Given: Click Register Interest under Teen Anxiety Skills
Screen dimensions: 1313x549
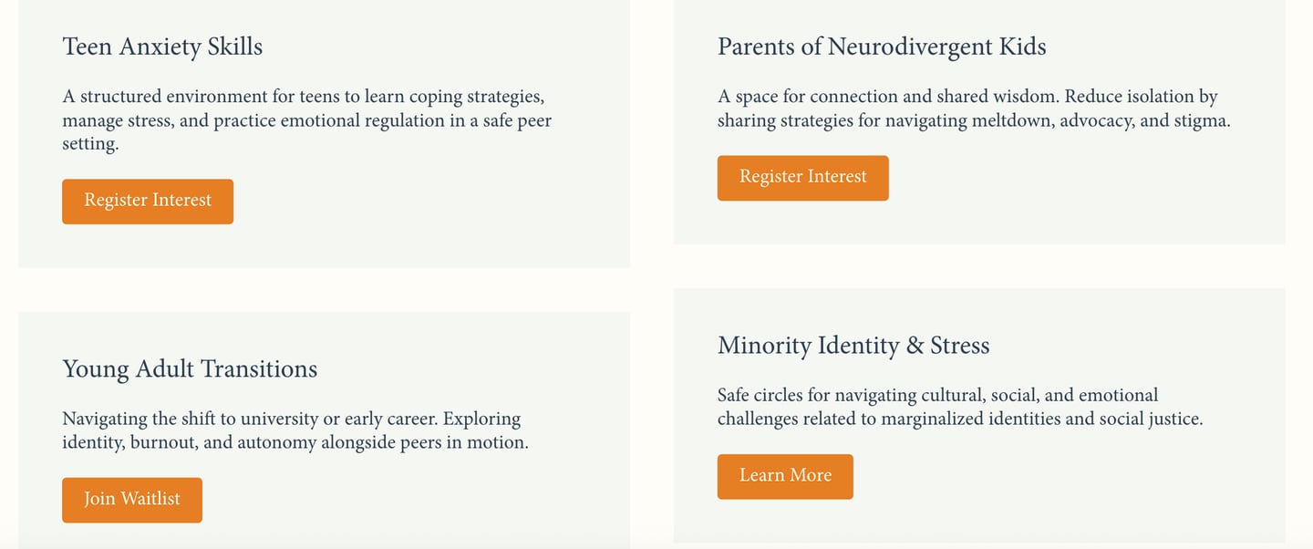Looking at the screenshot, I should tap(148, 202).
